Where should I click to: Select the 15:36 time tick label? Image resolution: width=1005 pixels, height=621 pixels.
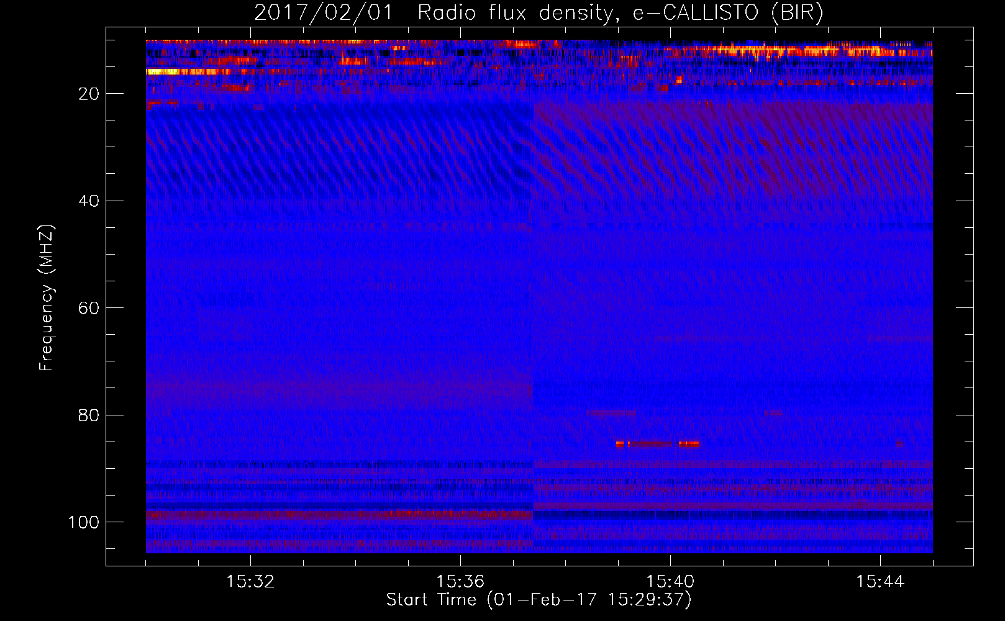[x=460, y=582]
